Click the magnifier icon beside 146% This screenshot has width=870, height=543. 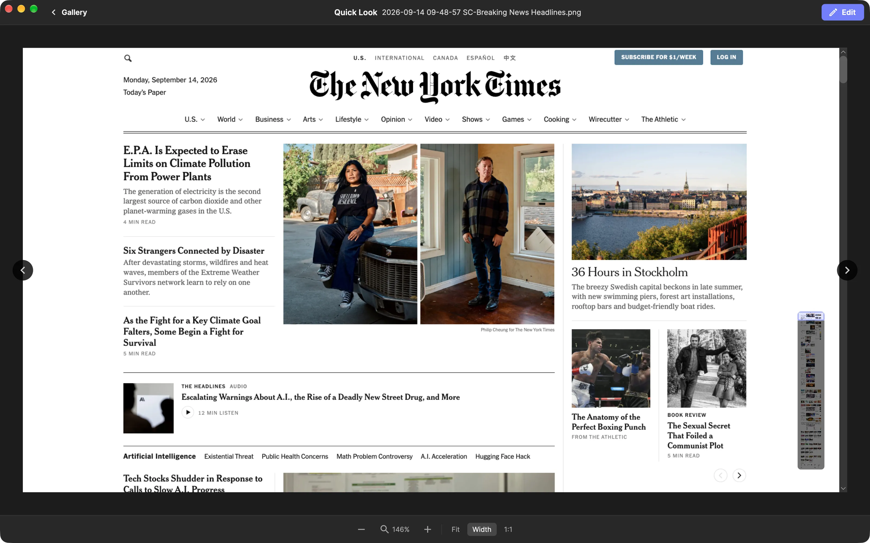[384, 529]
